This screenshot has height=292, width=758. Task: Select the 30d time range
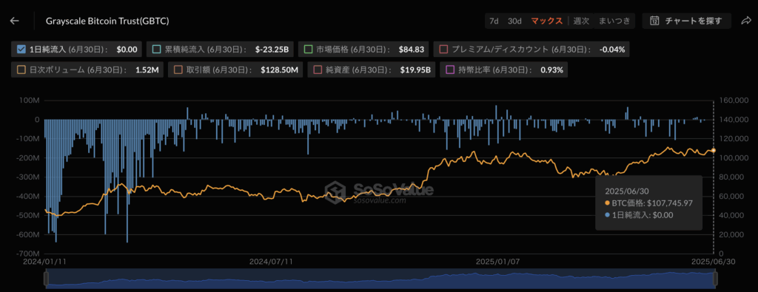[514, 21]
